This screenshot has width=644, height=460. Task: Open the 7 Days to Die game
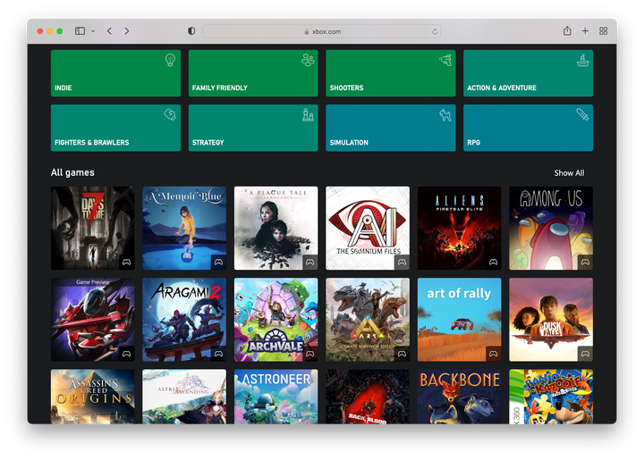(x=92, y=228)
